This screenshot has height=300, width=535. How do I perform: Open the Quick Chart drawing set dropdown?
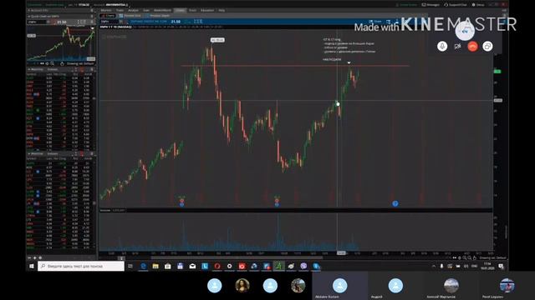tap(80, 63)
